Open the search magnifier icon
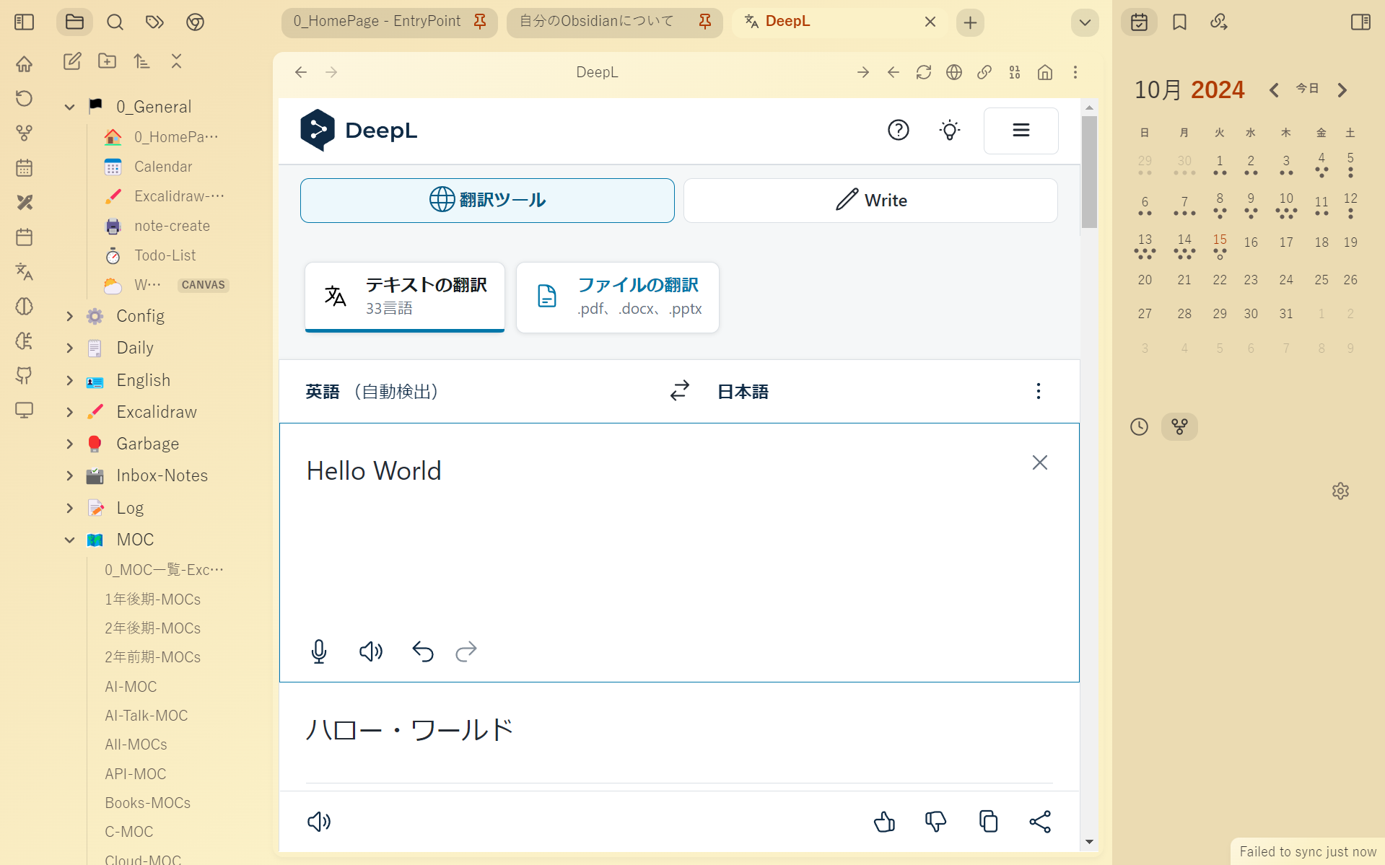The image size is (1385, 865). pyautogui.click(x=115, y=22)
